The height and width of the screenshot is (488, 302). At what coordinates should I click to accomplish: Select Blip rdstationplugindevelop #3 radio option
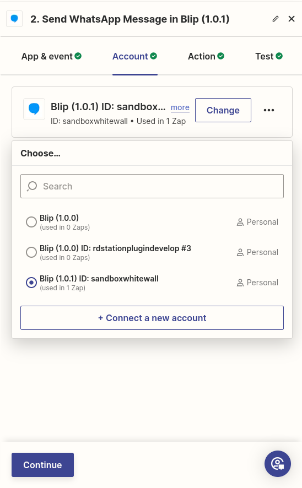[31, 252]
